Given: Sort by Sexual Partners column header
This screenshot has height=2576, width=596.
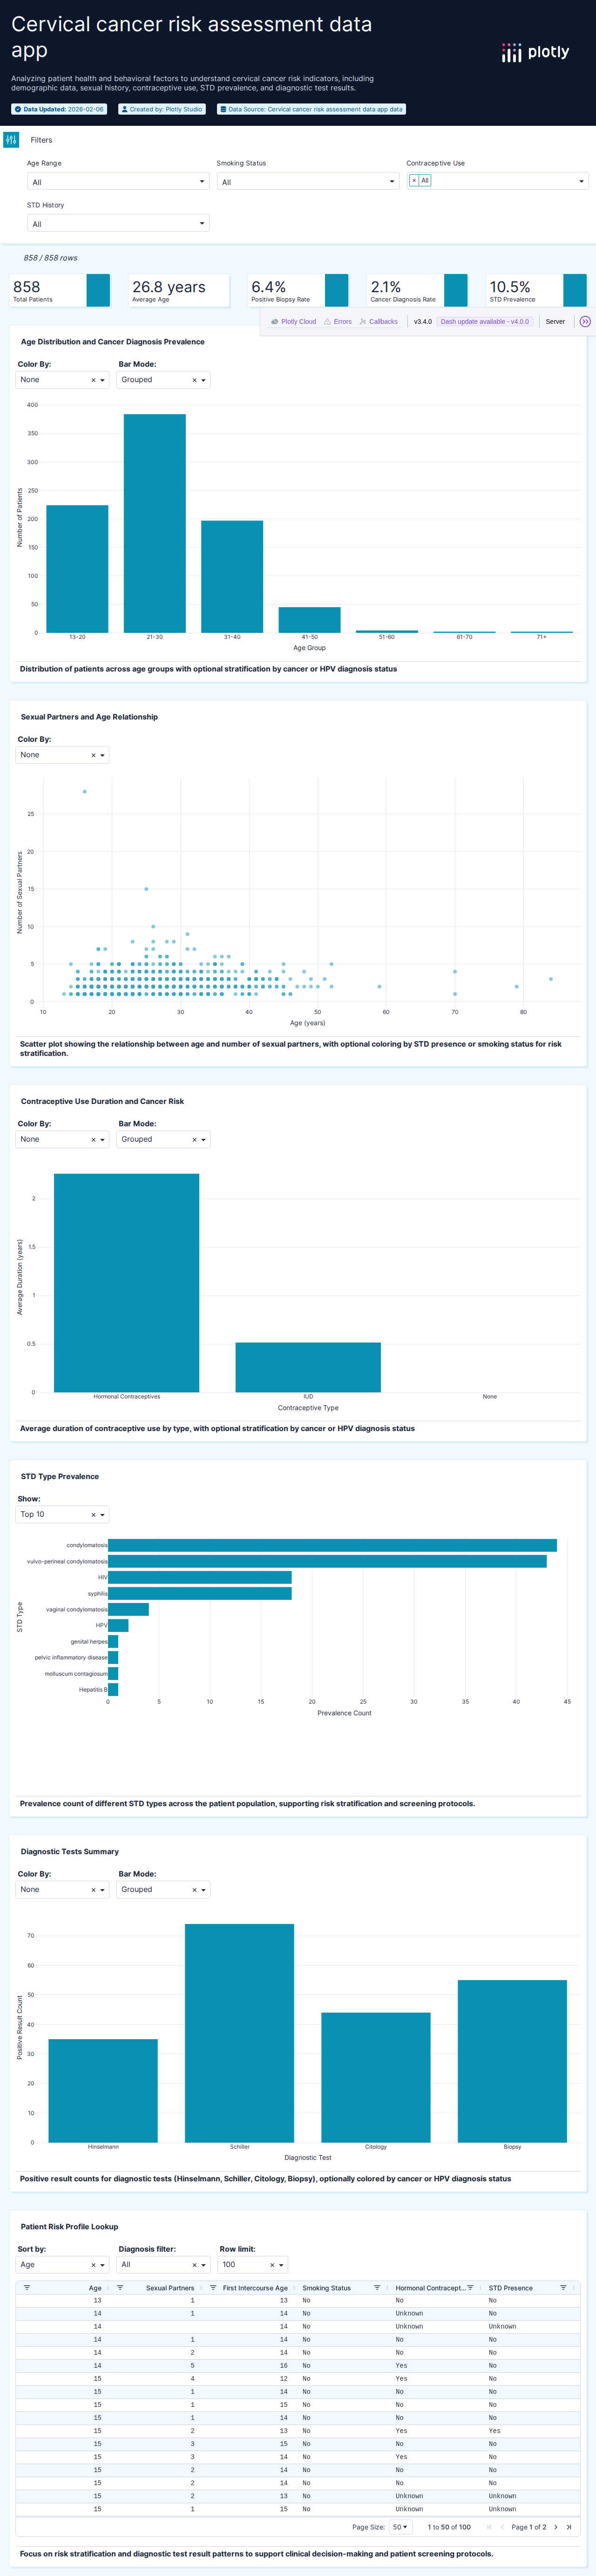Looking at the screenshot, I should [170, 2288].
